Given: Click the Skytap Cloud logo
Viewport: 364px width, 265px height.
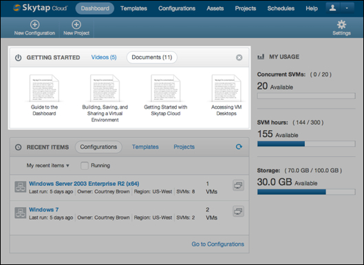Looking at the screenshot, I should [x=40, y=8].
